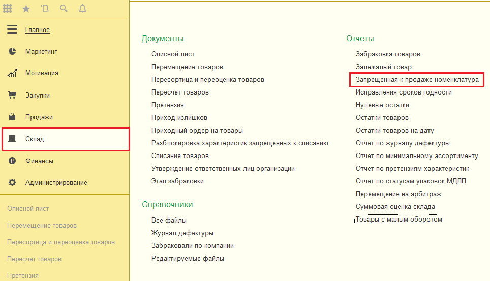Switch to the Финансы section
The image size is (490, 281).
click(39, 161)
